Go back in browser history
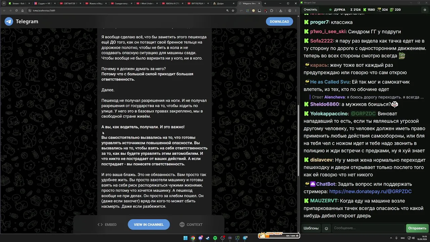430x242 pixels. click(x=4, y=10)
